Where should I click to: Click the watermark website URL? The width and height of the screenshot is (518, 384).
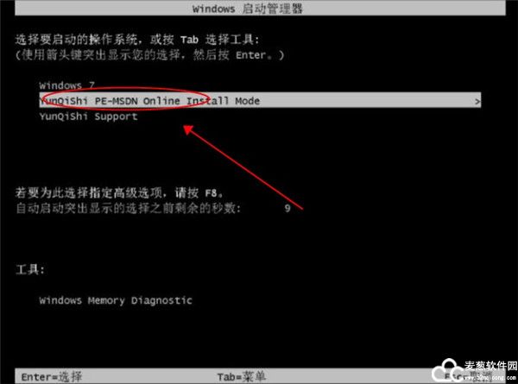(490, 377)
